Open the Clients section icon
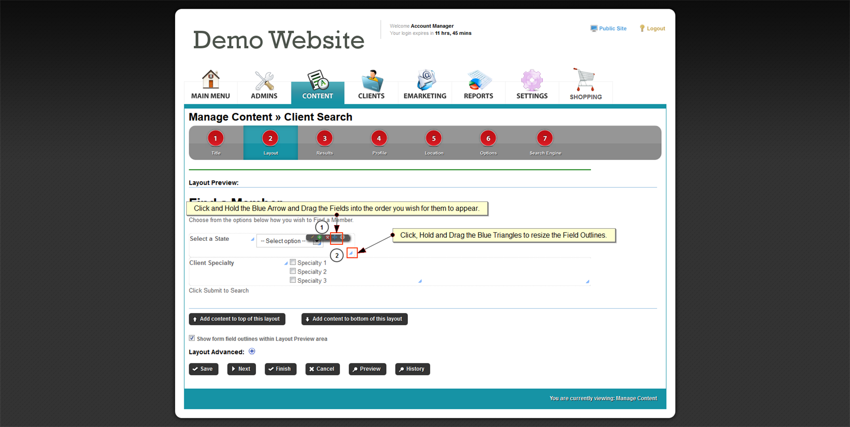850x427 pixels. (371, 81)
